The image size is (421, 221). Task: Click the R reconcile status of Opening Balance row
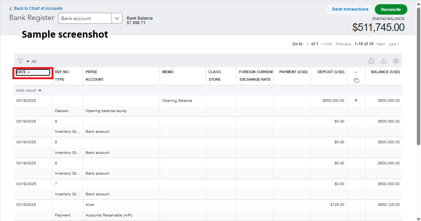[356, 101]
